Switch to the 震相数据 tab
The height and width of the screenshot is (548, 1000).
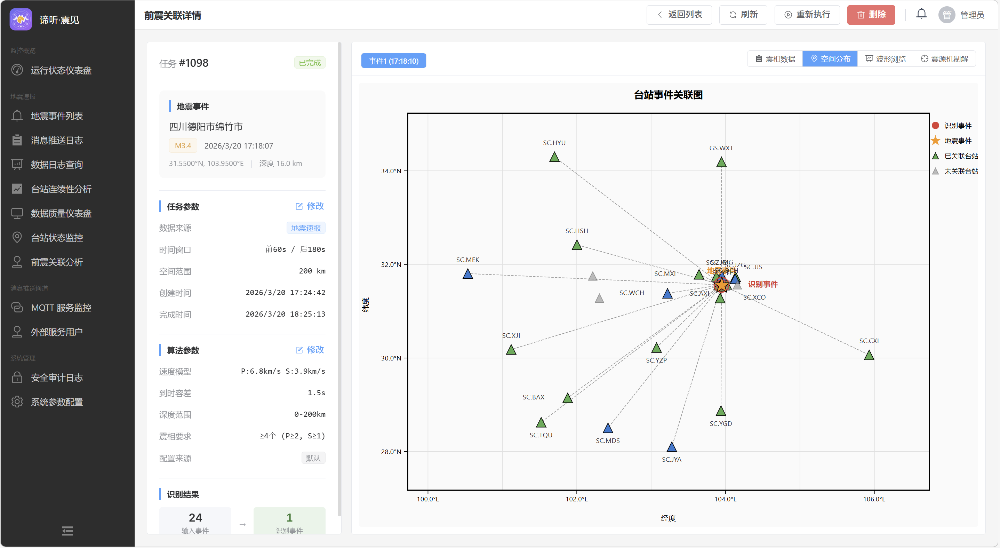(x=775, y=59)
